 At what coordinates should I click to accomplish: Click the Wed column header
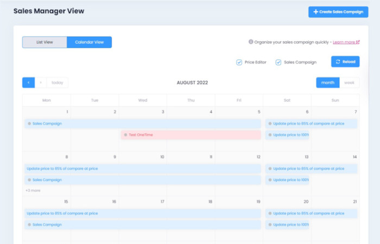143,100
